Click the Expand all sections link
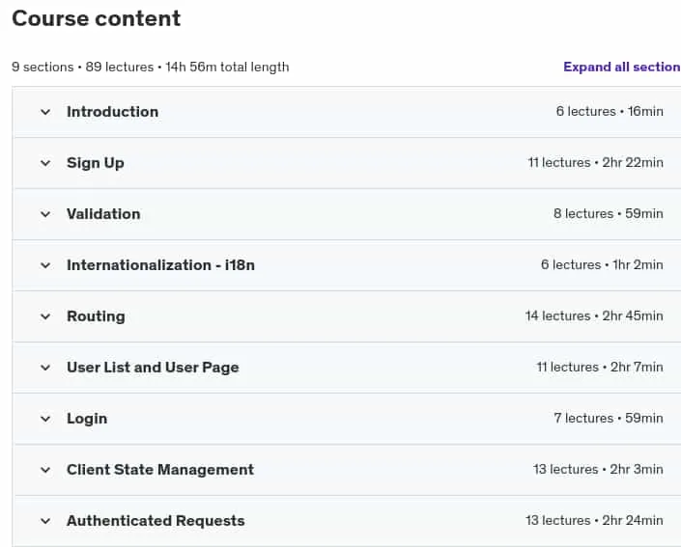The image size is (681, 547). click(x=622, y=67)
